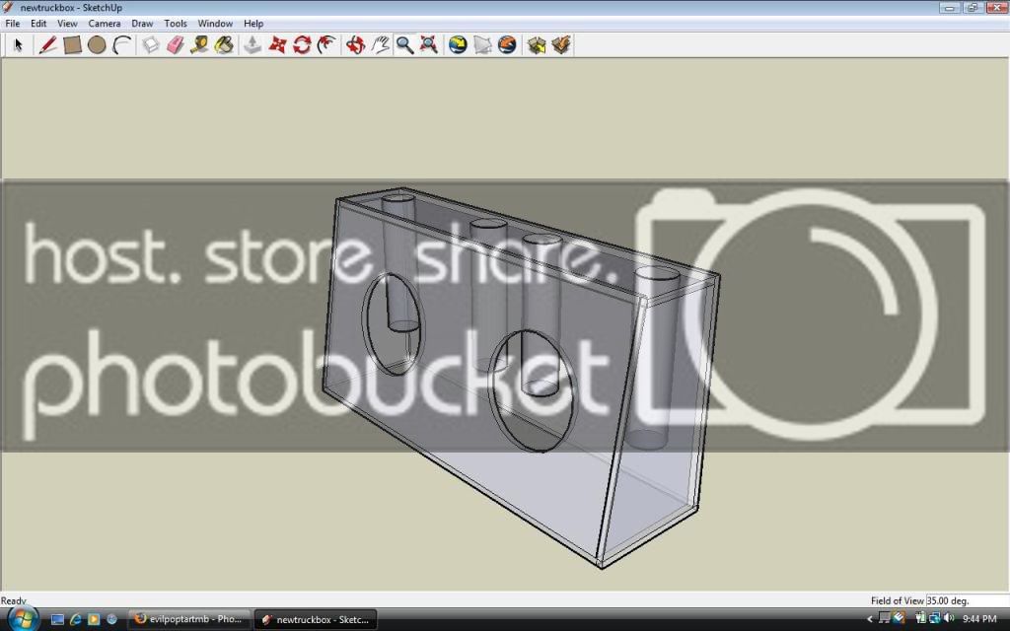Open the Camera menu
Screen dimensions: 1010x631
[105, 24]
